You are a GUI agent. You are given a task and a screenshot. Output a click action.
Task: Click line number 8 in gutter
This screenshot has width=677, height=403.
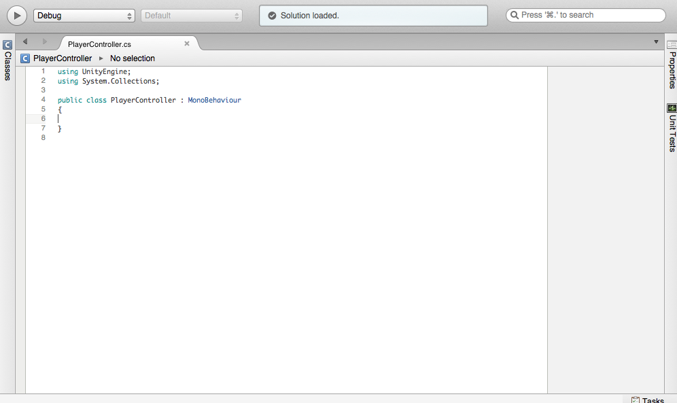[x=44, y=138]
